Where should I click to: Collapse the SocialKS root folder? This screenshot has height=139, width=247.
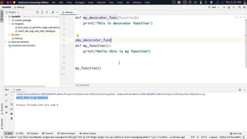(6, 17)
